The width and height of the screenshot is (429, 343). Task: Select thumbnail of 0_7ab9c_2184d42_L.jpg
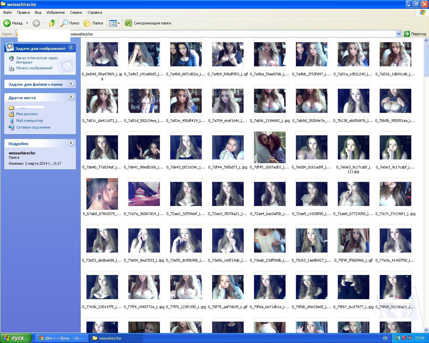tap(270, 100)
